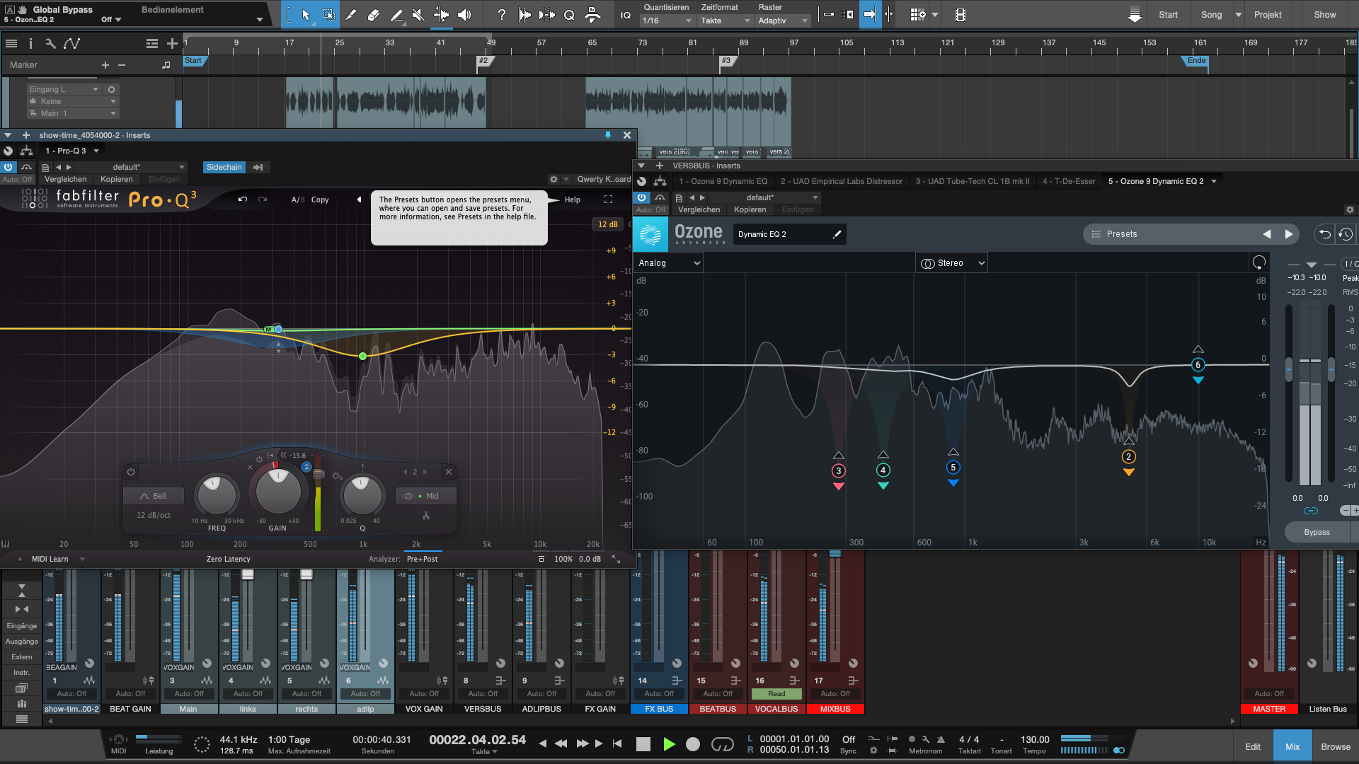Pin the Pro-Q 3 insert window
This screenshot has height=764, width=1359.
(607, 135)
